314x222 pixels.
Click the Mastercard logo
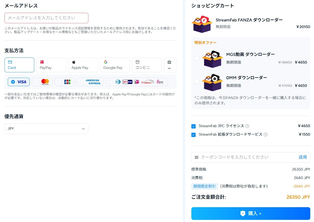45,82
